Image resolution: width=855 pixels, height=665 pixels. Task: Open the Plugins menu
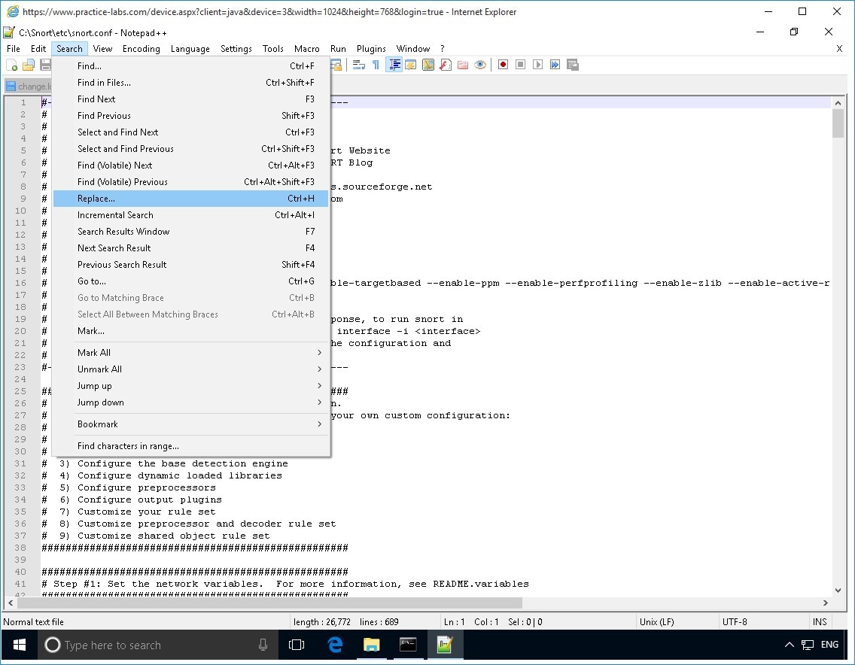click(371, 49)
